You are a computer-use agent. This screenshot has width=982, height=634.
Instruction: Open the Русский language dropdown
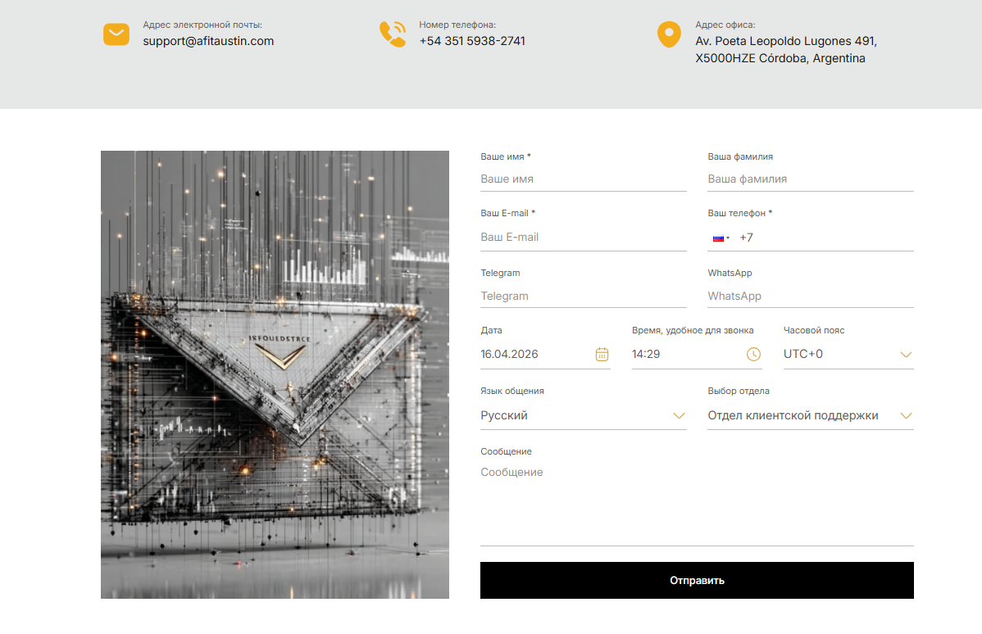point(583,415)
